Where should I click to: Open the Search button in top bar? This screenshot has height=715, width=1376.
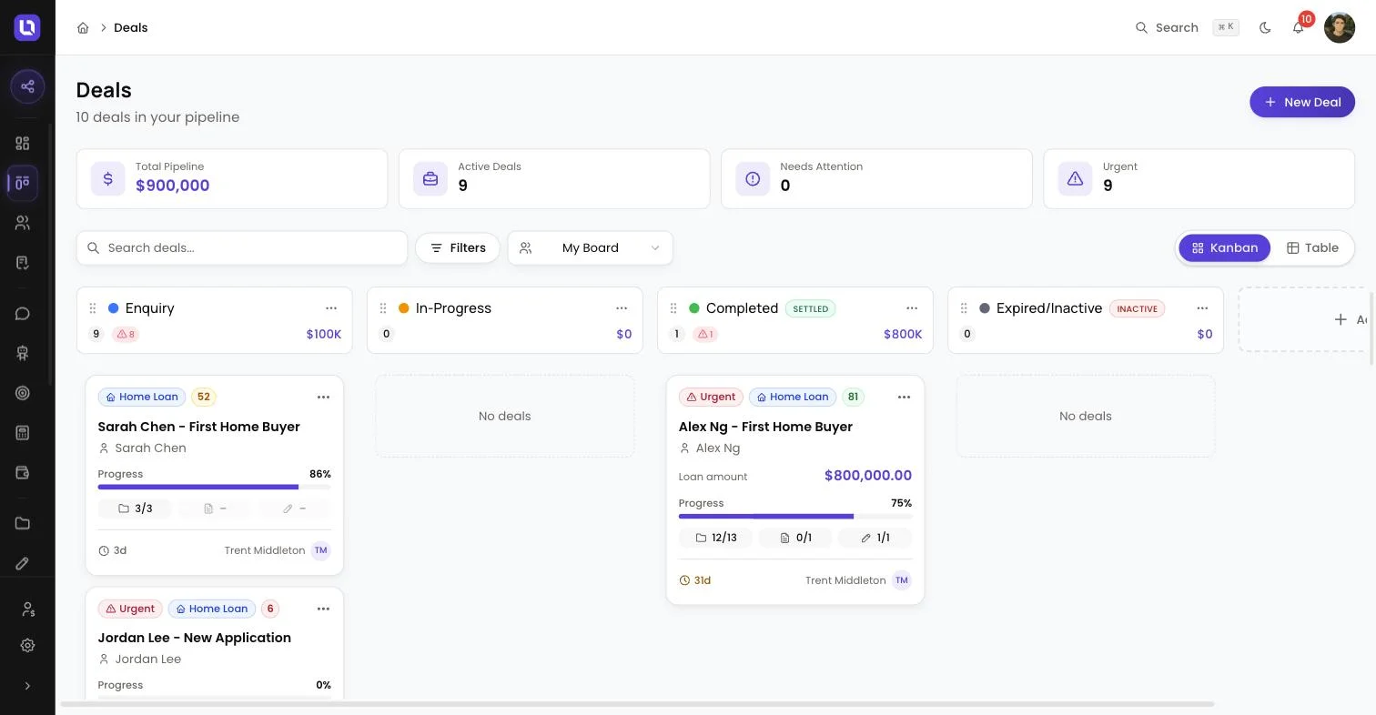point(1187,27)
